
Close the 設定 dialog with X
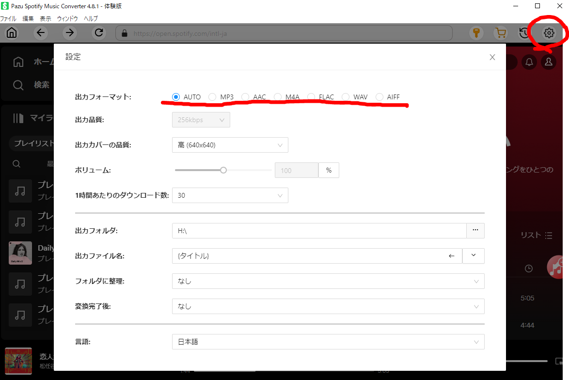(x=492, y=57)
